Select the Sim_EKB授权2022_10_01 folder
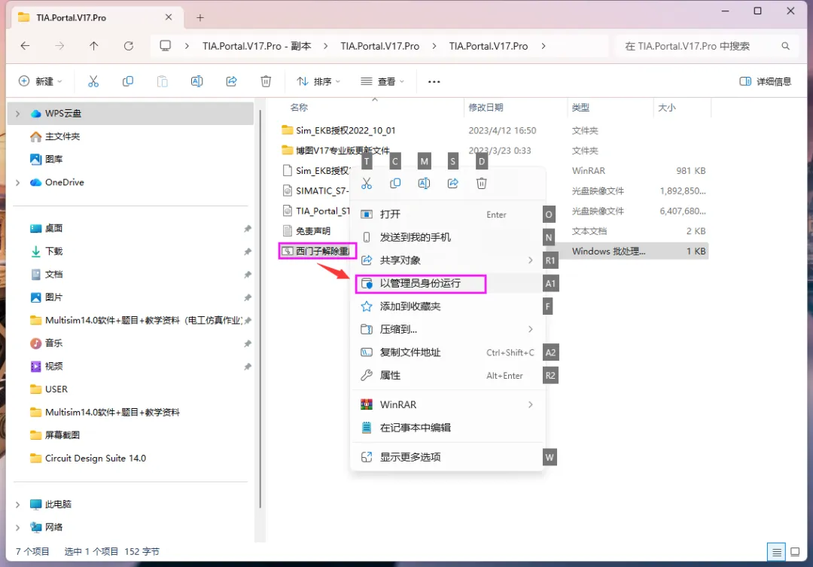813x567 pixels. point(339,130)
